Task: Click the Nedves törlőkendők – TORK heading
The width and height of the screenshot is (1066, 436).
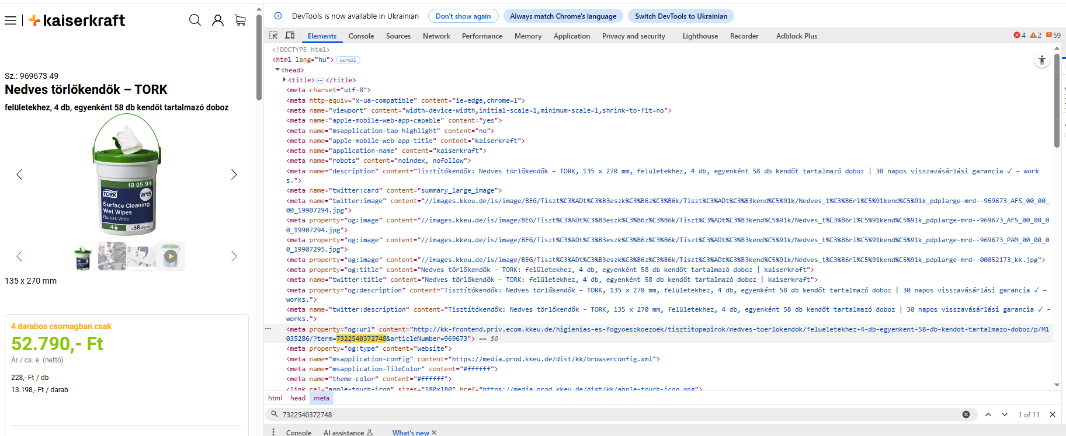Action: 86,89
